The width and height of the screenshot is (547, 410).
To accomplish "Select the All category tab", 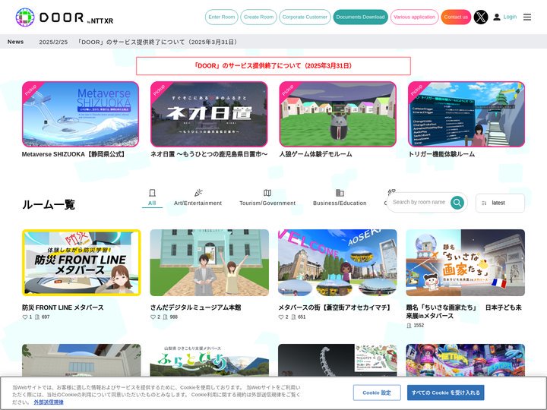I will [152, 197].
